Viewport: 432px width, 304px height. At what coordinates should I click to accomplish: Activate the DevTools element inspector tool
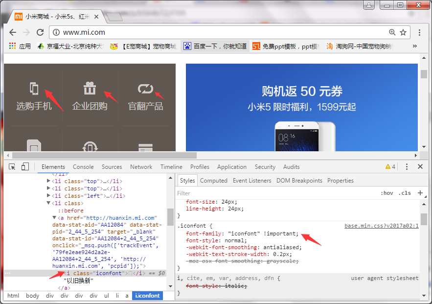12,167
